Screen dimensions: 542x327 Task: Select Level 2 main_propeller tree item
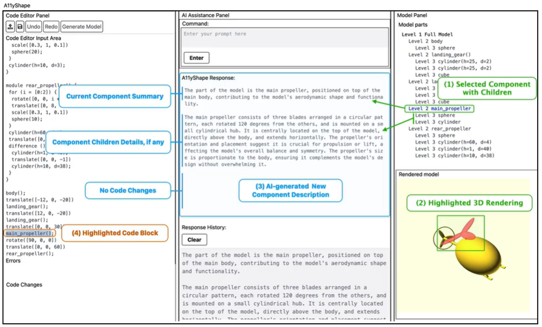439,108
